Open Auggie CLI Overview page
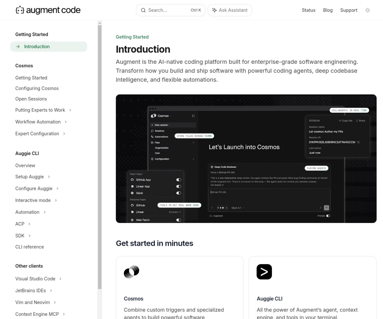 point(25,165)
